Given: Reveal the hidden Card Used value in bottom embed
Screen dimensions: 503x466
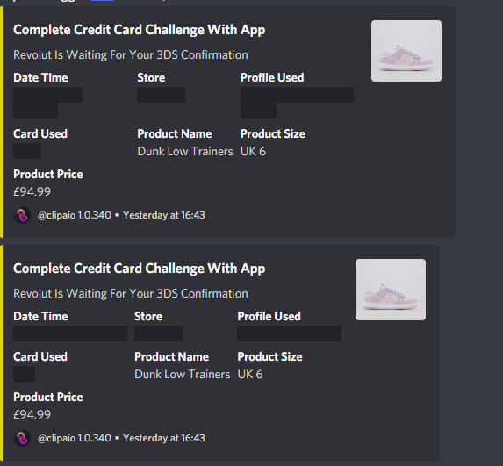Looking at the screenshot, I should 24,374.
